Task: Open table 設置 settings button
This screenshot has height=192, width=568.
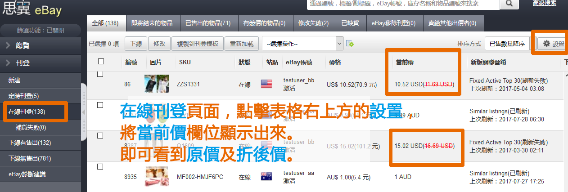Action: pyautogui.click(x=553, y=44)
